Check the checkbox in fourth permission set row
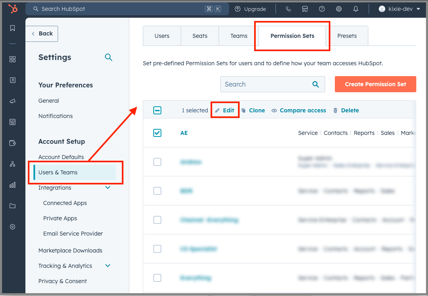This screenshot has width=428, height=296. tap(157, 220)
